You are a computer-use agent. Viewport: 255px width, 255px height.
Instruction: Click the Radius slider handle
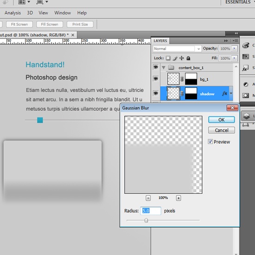146,220
